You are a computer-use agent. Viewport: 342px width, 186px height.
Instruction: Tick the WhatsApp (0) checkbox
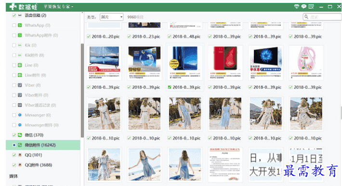[14, 25]
